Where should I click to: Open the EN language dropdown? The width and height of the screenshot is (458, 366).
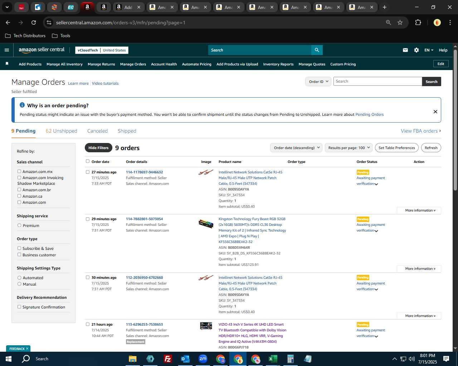[429, 50]
